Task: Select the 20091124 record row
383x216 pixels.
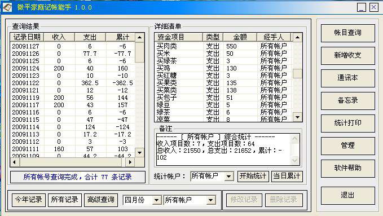Action: click(x=73, y=68)
